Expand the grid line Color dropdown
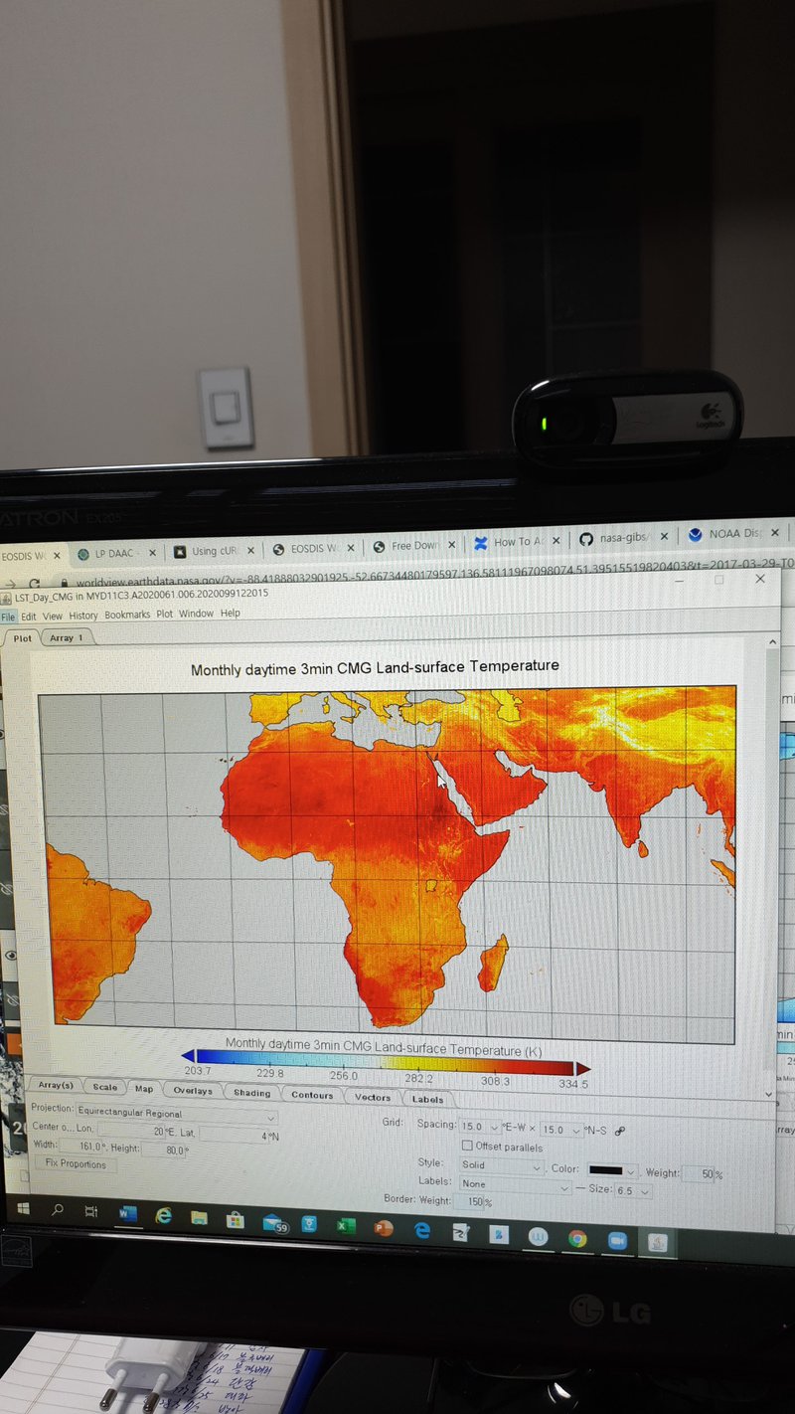 pyautogui.click(x=630, y=1171)
